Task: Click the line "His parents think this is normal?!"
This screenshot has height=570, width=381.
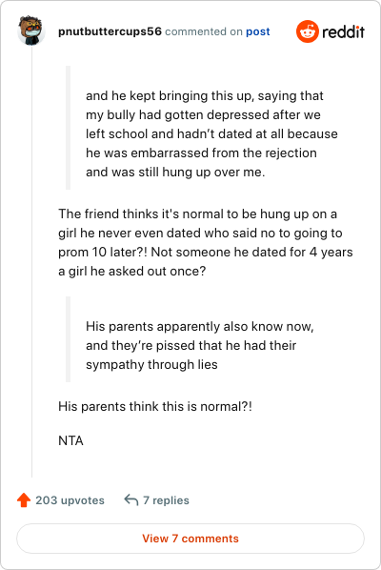Action: click(155, 406)
